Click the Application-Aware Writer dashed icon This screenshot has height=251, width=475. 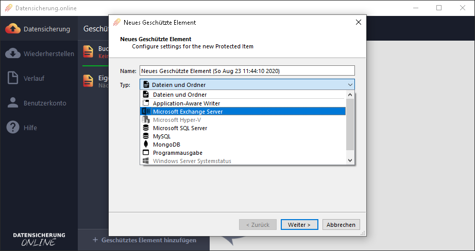(146, 103)
